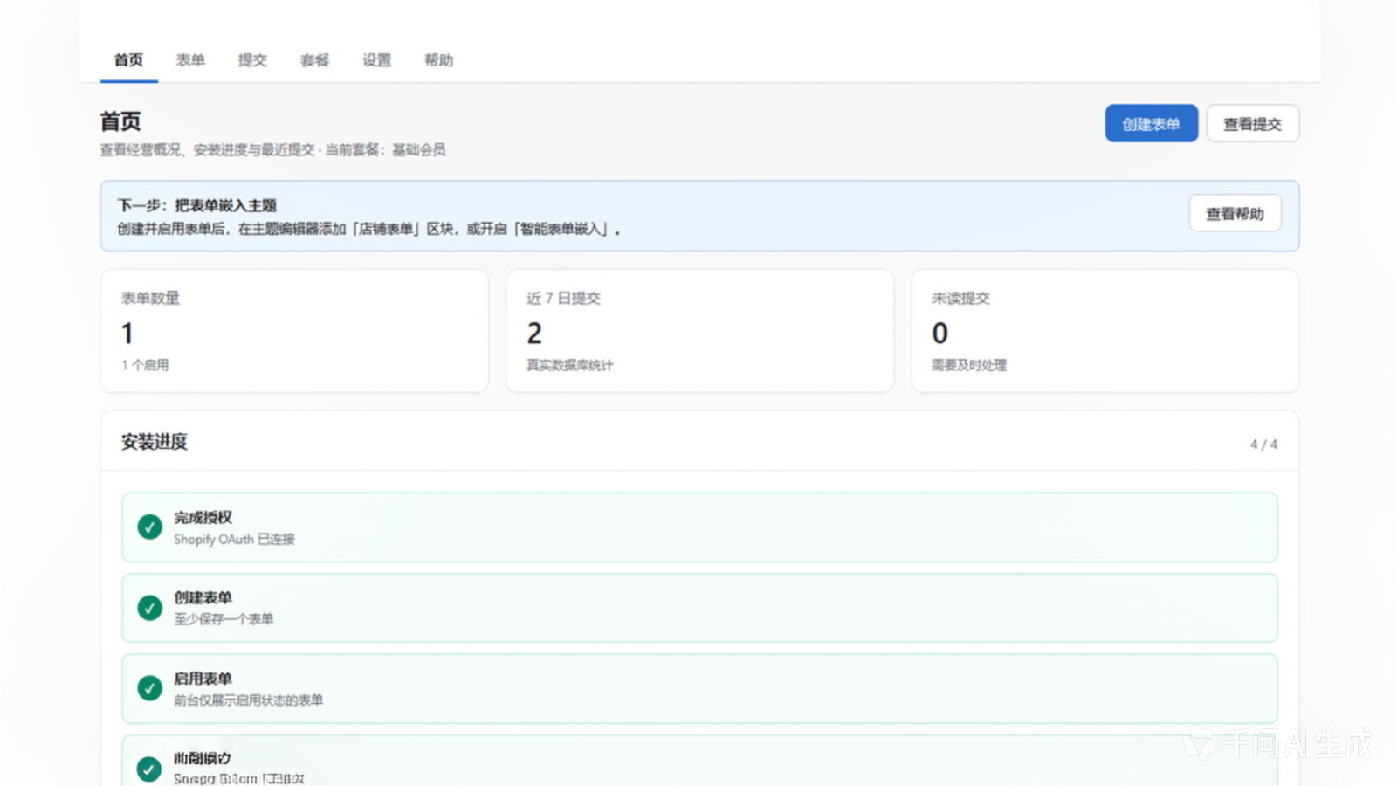Click the 启用表单 step title
This screenshot has width=1397, height=786.
[x=203, y=679]
